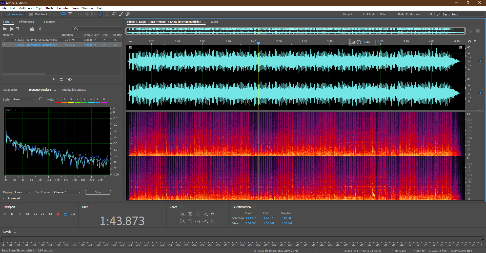Toggle auto-play speaker icon in Files panel

pyautogui.click(x=69, y=79)
